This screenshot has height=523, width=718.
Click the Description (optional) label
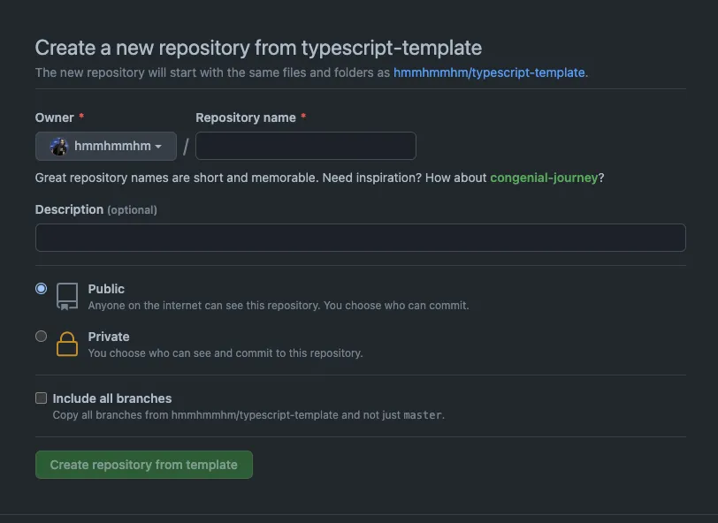(x=95, y=209)
